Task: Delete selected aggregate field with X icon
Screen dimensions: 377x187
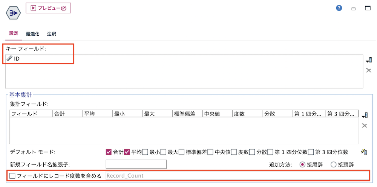Action: [365, 126]
